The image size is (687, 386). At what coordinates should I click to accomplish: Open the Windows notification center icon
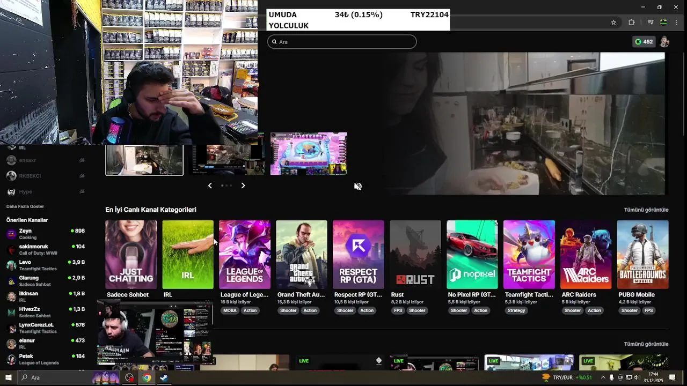(672, 377)
